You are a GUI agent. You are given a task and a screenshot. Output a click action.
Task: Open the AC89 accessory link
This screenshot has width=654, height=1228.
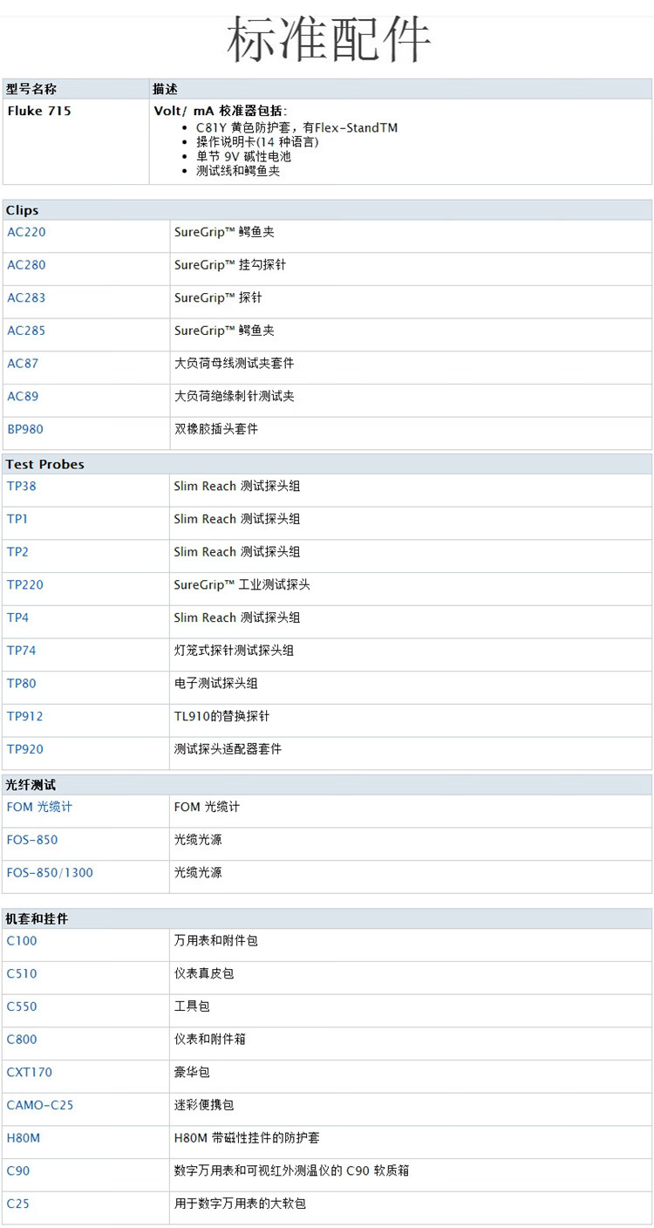23,396
